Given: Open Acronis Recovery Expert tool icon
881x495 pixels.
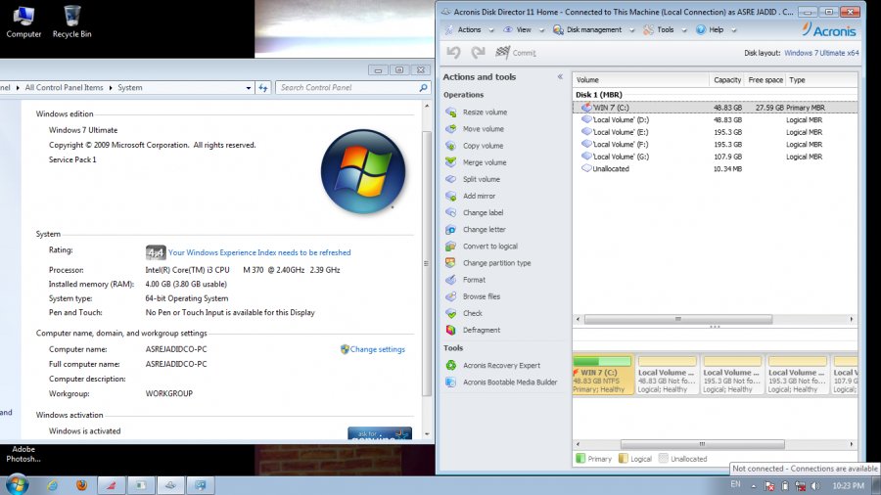Looking at the screenshot, I should 450,365.
